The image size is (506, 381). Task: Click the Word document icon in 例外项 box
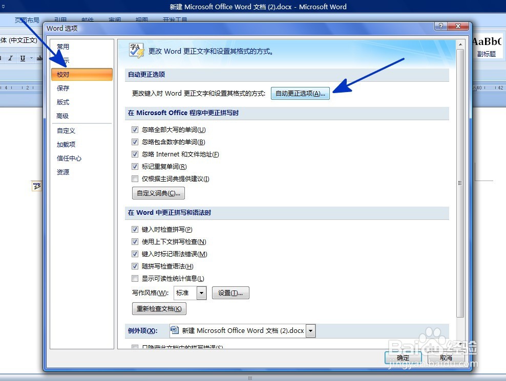point(175,330)
